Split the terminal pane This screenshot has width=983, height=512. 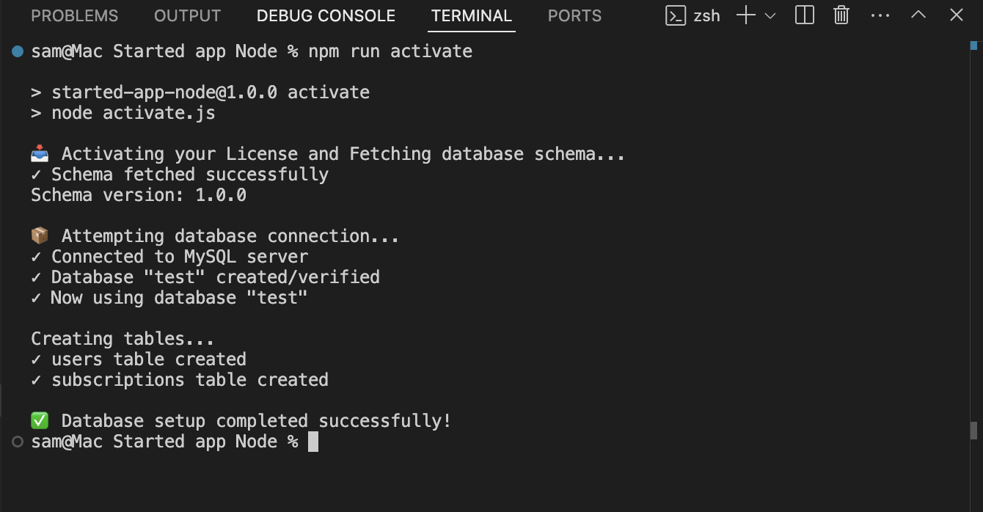(805, 15)
